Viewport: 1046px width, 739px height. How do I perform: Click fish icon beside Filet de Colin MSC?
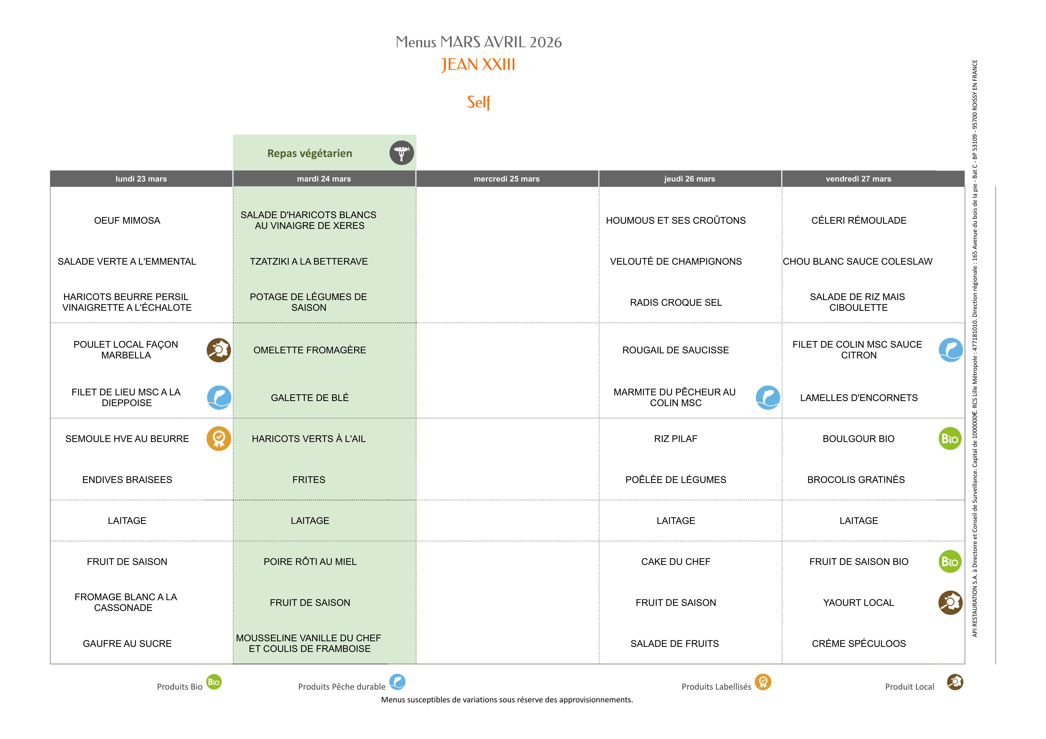tap(950, 350)
